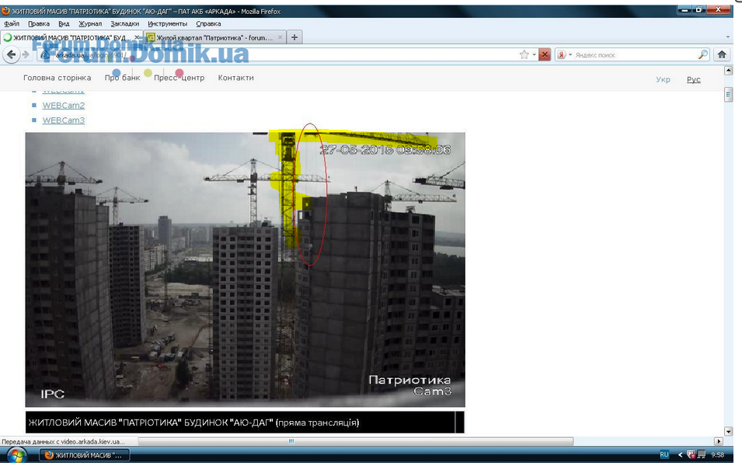
Task: Open the Windows Start orb
Action: [x=16, y=455]
